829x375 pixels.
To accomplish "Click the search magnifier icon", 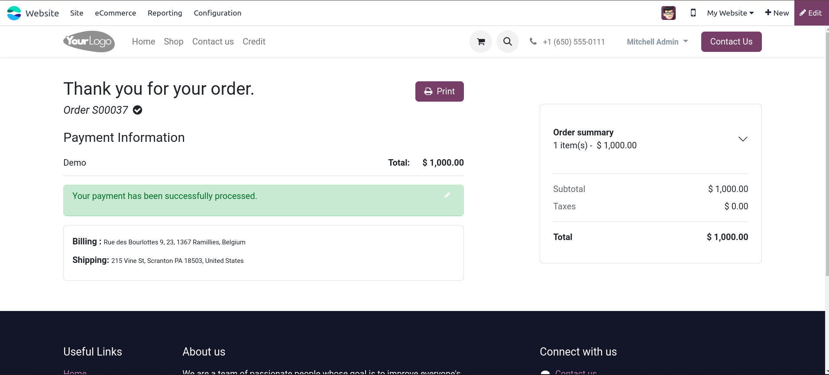I will click(508, 42).
